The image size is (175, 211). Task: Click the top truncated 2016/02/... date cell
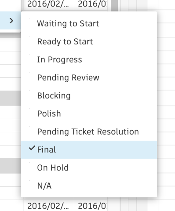48,4
